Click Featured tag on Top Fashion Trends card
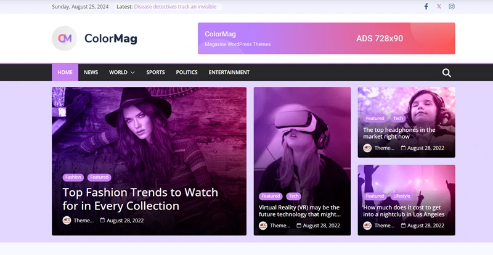This screenshot has width=493, height=255. [x=99, y=177]
